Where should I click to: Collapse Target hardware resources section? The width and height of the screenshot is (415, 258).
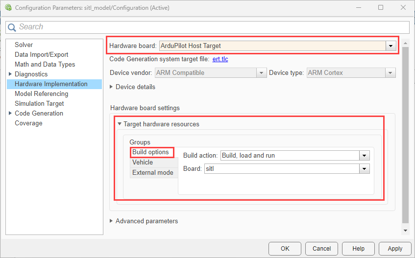[120, 124]
